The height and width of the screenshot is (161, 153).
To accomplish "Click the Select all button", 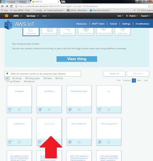I will 114,74.
